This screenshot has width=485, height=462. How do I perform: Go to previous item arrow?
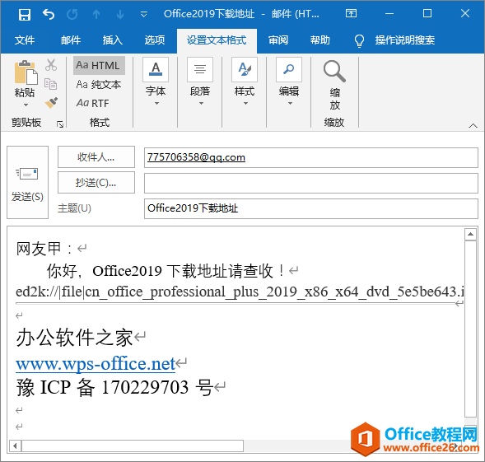pos(96,14)
